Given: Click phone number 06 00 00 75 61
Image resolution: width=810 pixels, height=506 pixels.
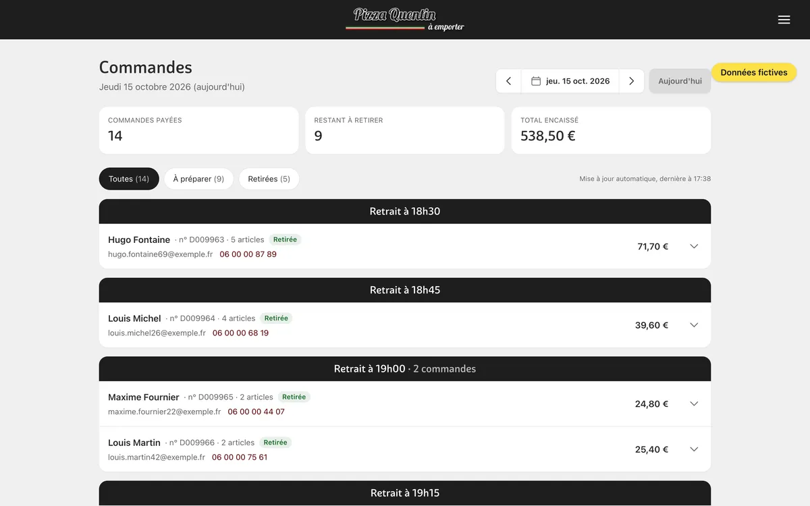Looking at the screenshot, I should [x=240, y=457].
